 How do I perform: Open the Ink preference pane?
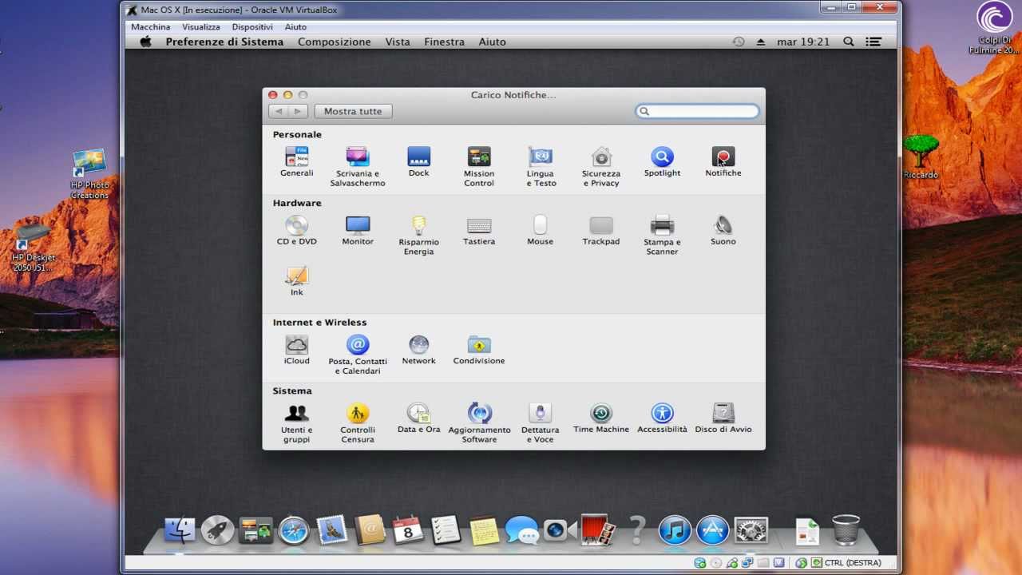pos(296,280)
